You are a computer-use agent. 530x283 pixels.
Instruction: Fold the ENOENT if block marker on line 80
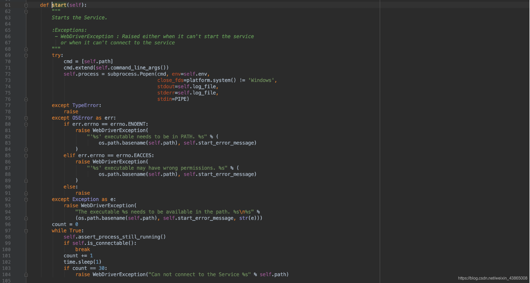pyautogui.click(x=26, y=124)
